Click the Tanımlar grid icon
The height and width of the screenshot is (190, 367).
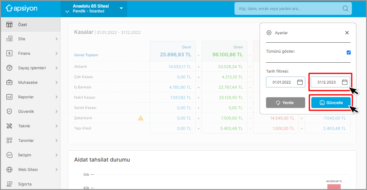pyautogui.click(x=9, y=140)
